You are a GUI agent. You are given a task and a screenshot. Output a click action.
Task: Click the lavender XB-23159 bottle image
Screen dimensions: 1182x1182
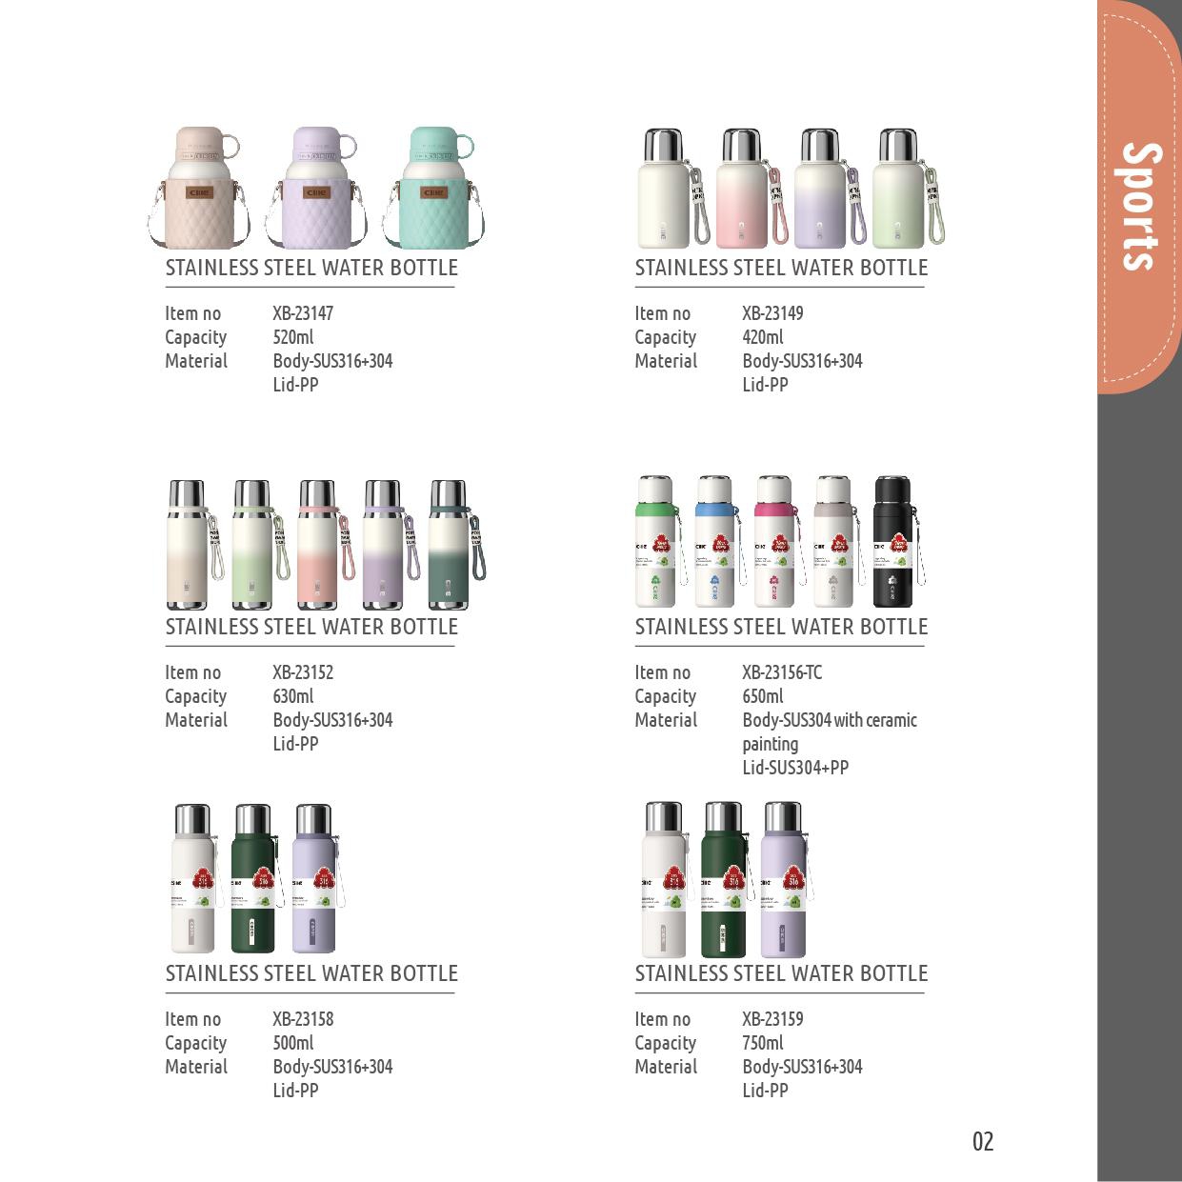point(786,879)
